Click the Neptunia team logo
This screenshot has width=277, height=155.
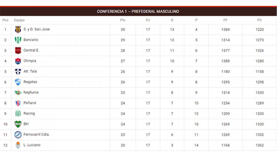18,92
